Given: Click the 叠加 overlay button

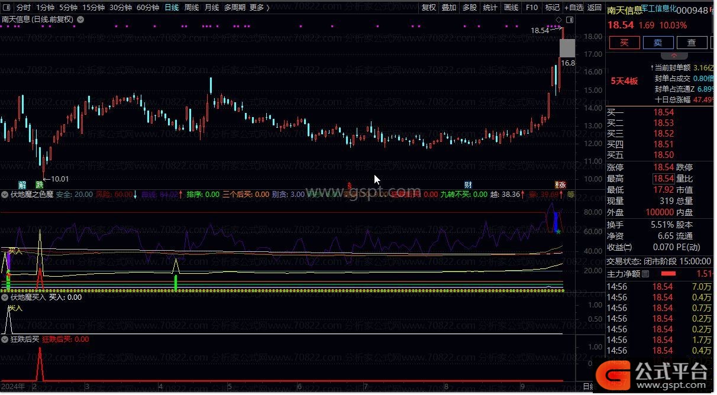Looking at the screenshot, I should [449, 8].
